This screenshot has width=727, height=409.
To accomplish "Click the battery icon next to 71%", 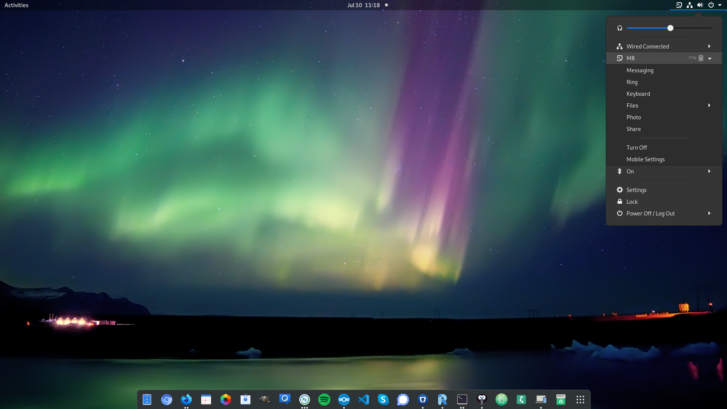I will 701,58.
